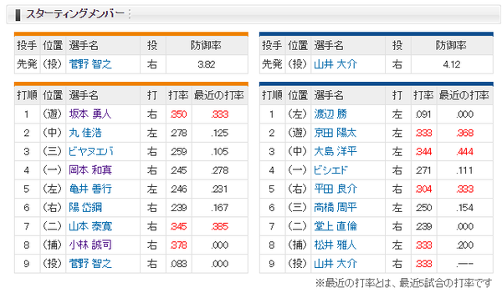Click recent average .125 for 丸 佳浩
The height and width of the screenshot is (303, 502).
[x=219, y=134]
